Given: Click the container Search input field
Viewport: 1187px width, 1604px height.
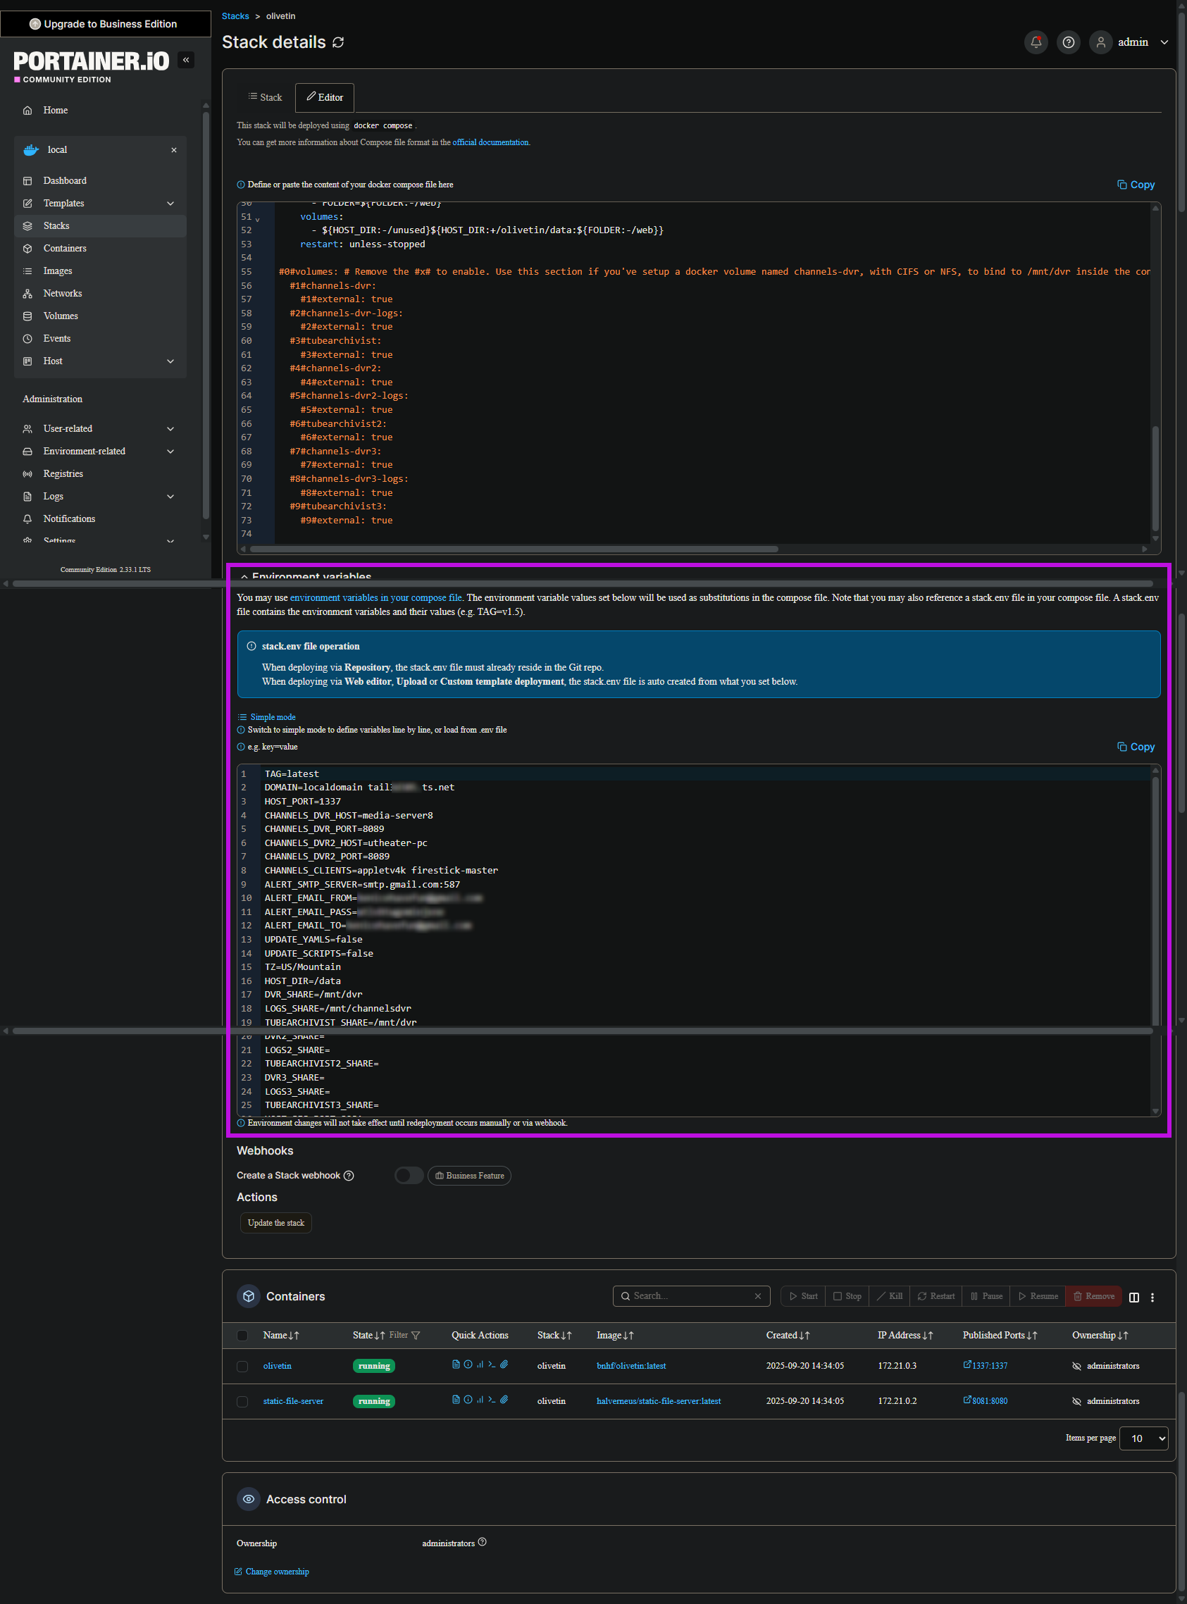Looking at the screenshot, I should coord(691,1296).
